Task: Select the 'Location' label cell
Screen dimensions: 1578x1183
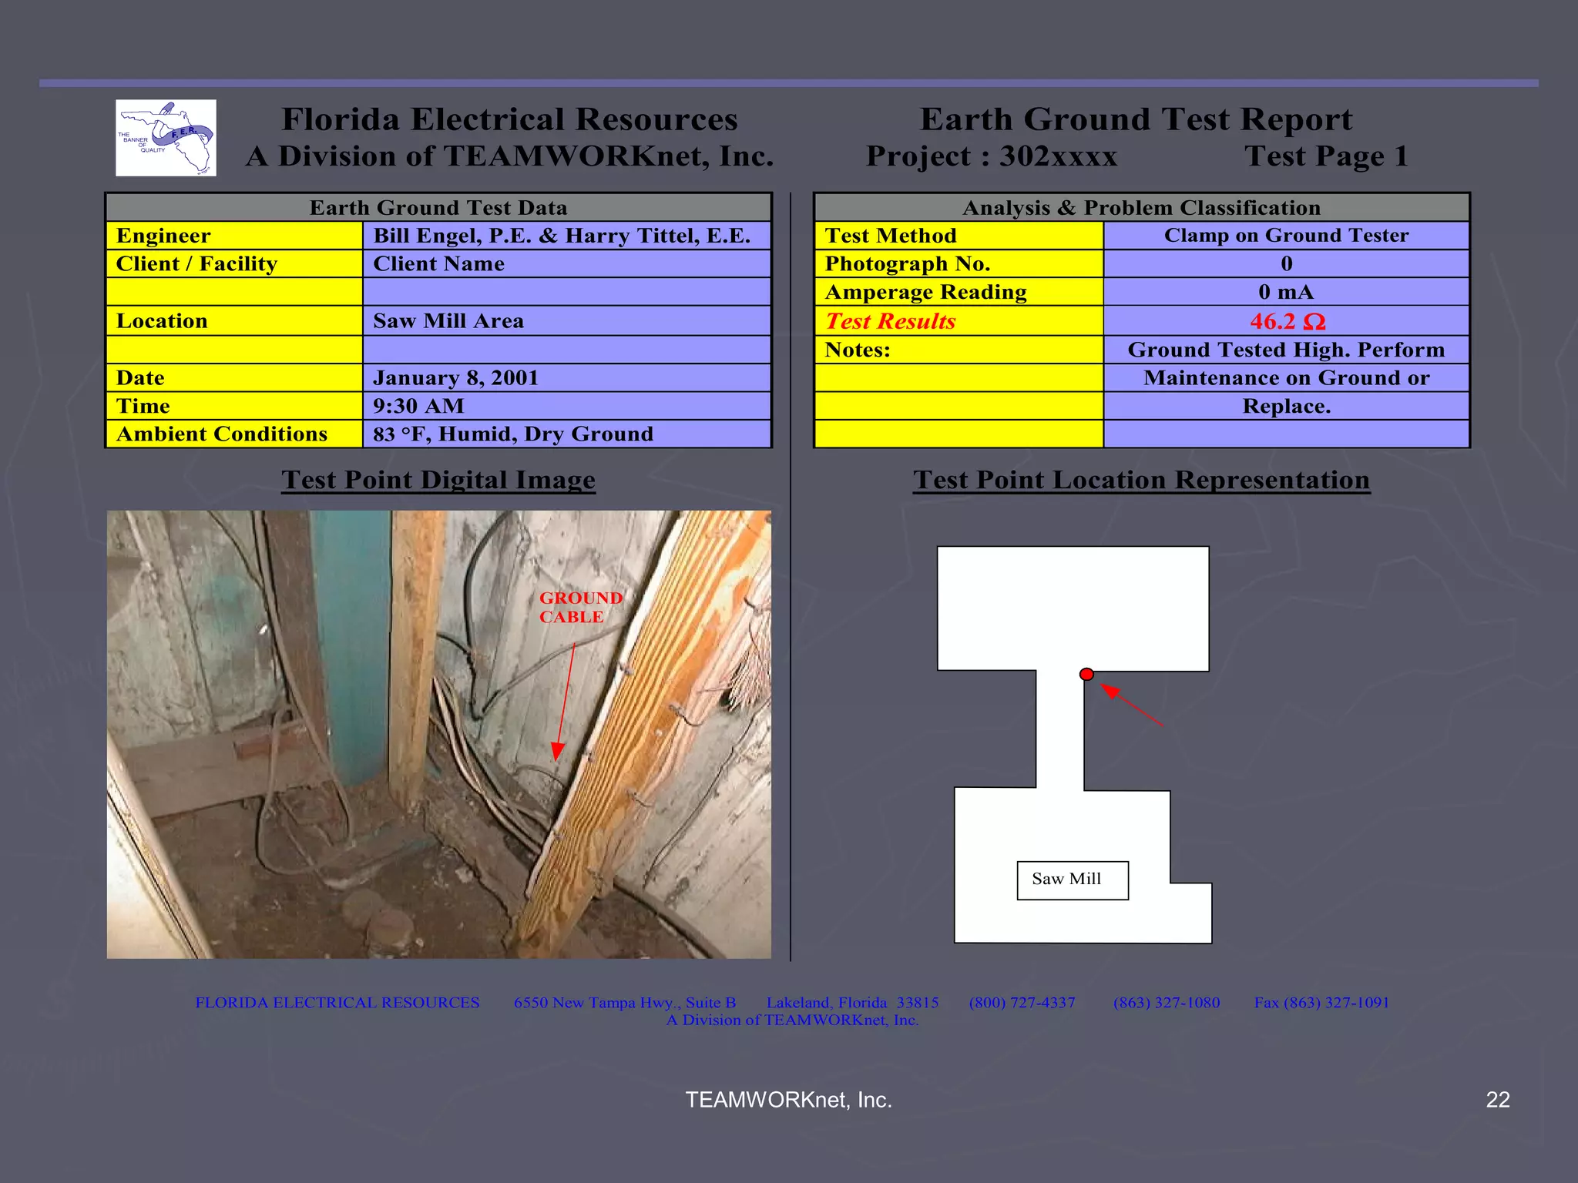Action: click(234, 320)
